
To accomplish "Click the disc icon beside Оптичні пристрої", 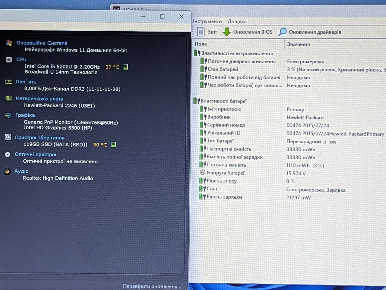I will click(x=8, y=154).
